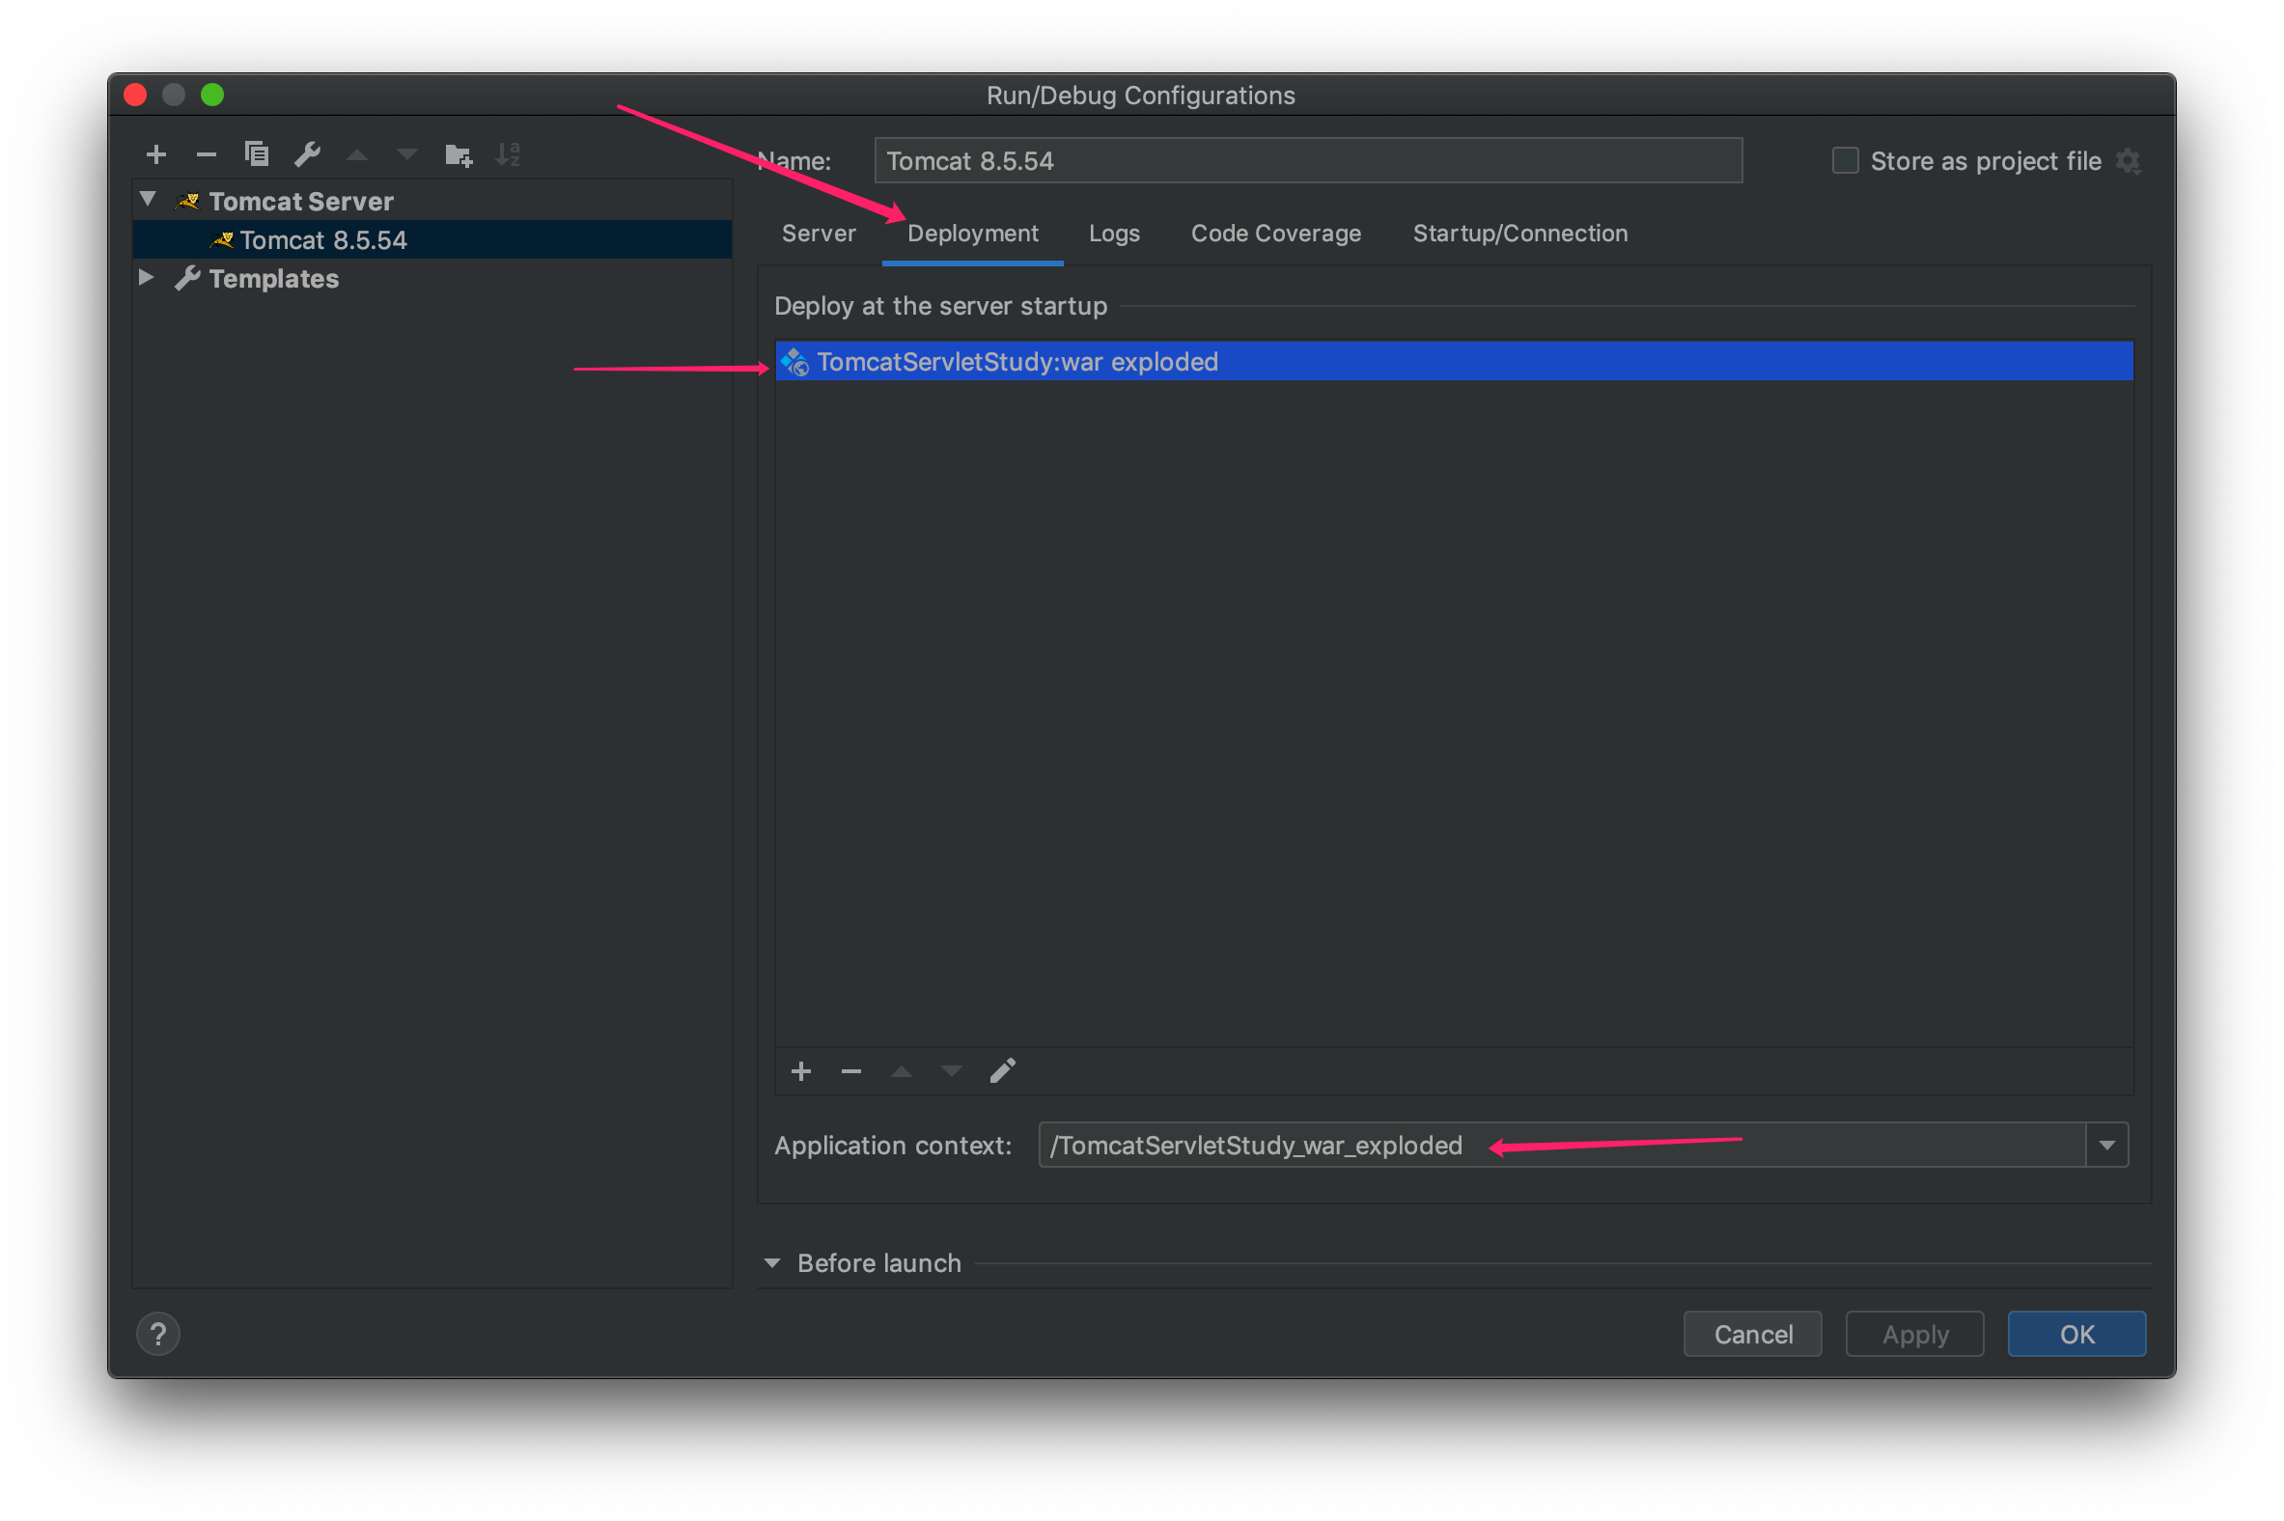The height and width of the screenshot is (1521, 2284).
Task: Click the add new configuration plus icon
Action: tap(156, 154)
